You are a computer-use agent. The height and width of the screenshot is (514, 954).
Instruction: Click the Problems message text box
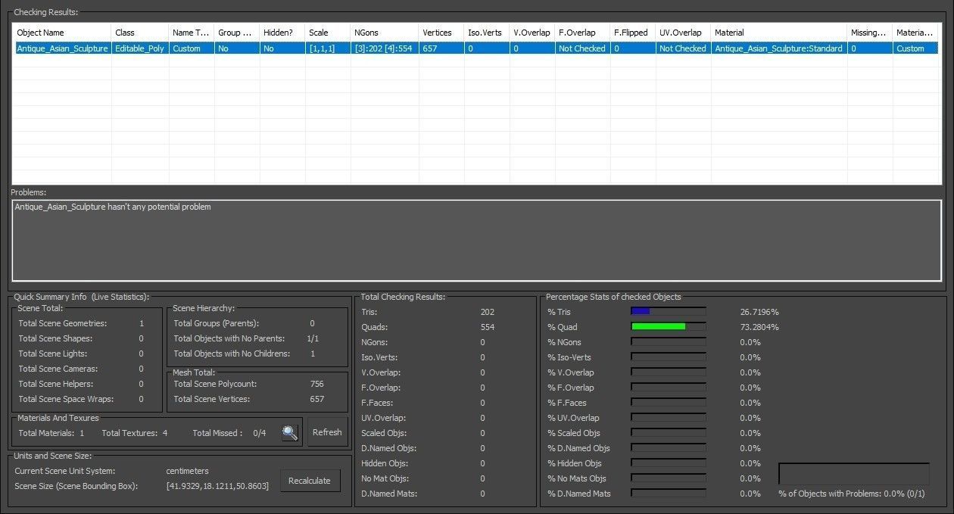coord(477,240)
